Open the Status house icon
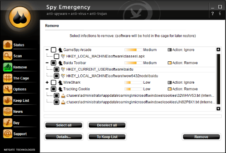226x153 pixels. (8, 45)
